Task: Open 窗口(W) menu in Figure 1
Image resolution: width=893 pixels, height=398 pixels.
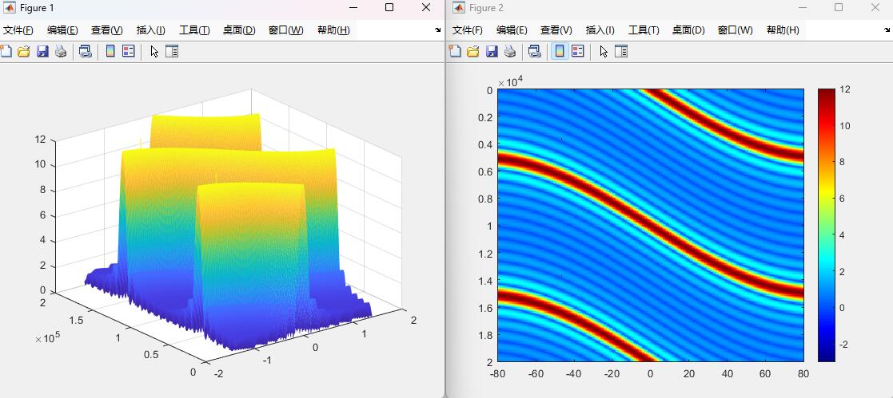Action: [x=286, y=30]
